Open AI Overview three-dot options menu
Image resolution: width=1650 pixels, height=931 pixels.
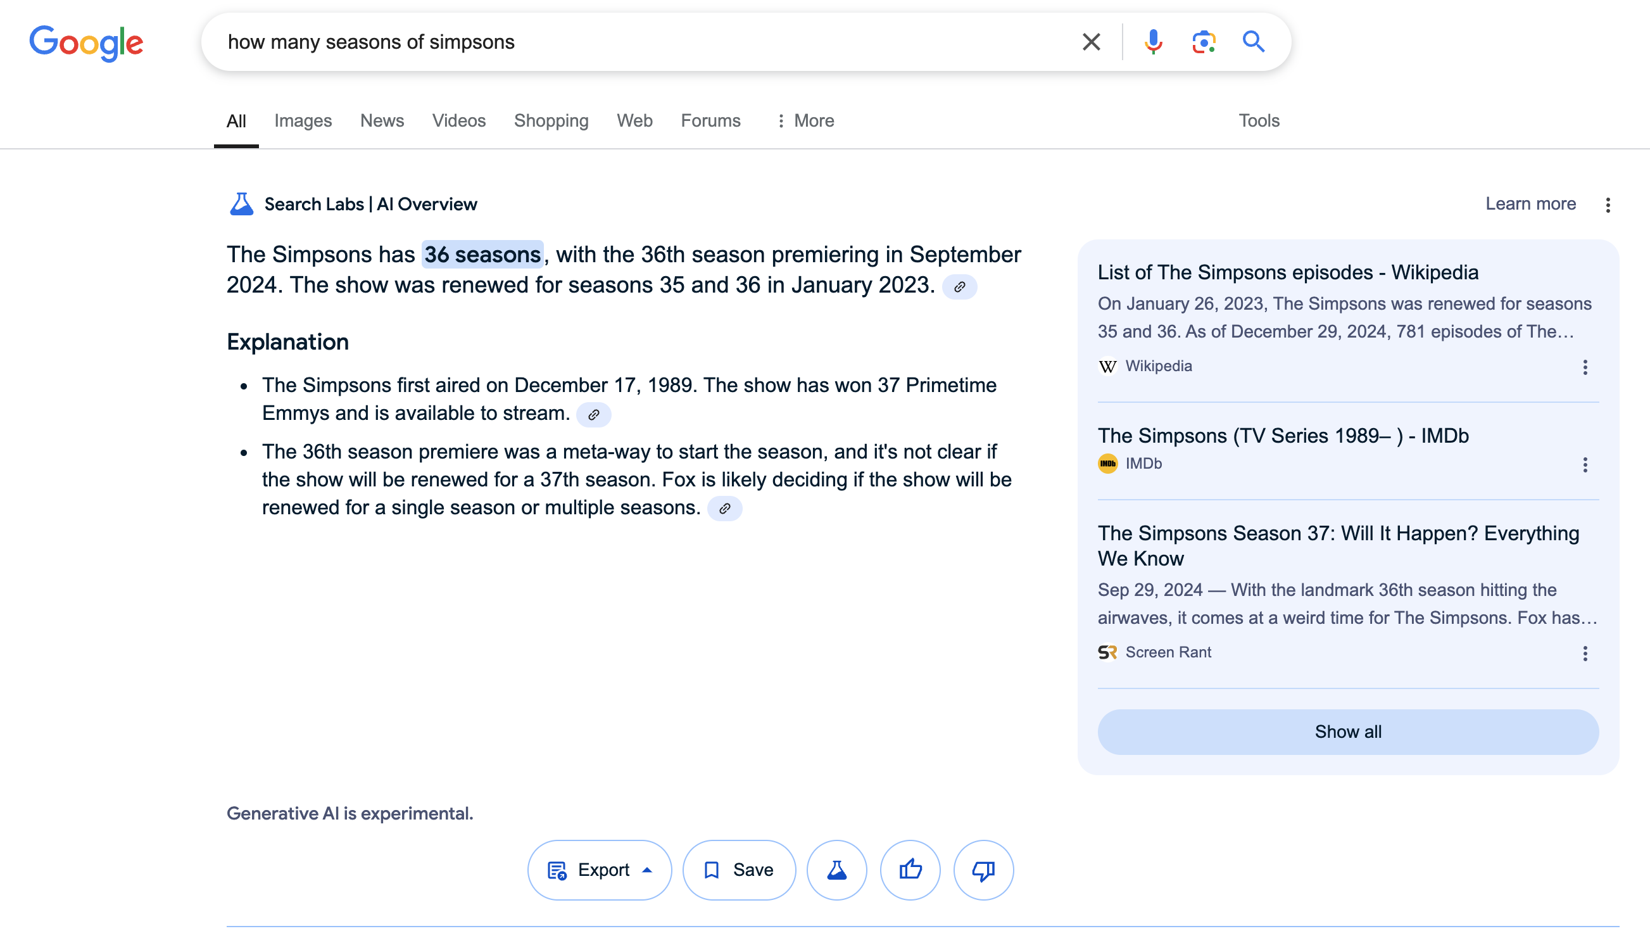pyautogui.click(x=1607, y=205)
